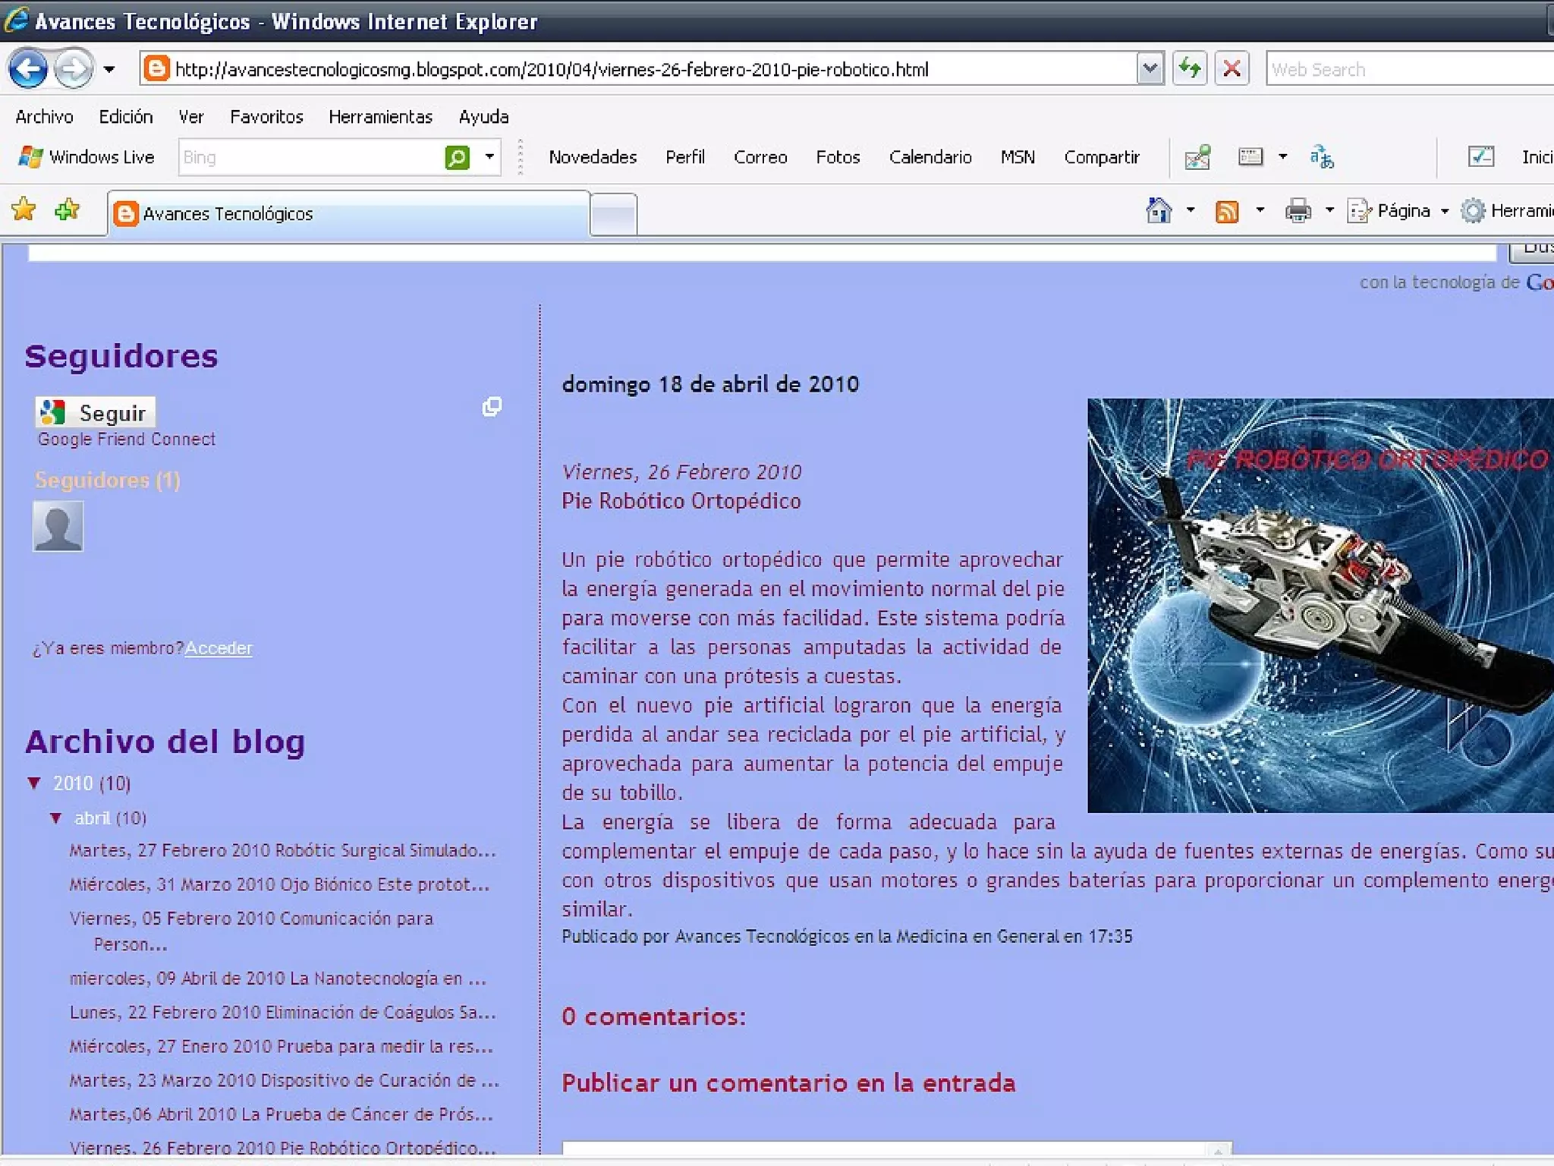Click the Home page icon
This screenshot has height=1166, width=1554.
click(x=1158, y=210)
